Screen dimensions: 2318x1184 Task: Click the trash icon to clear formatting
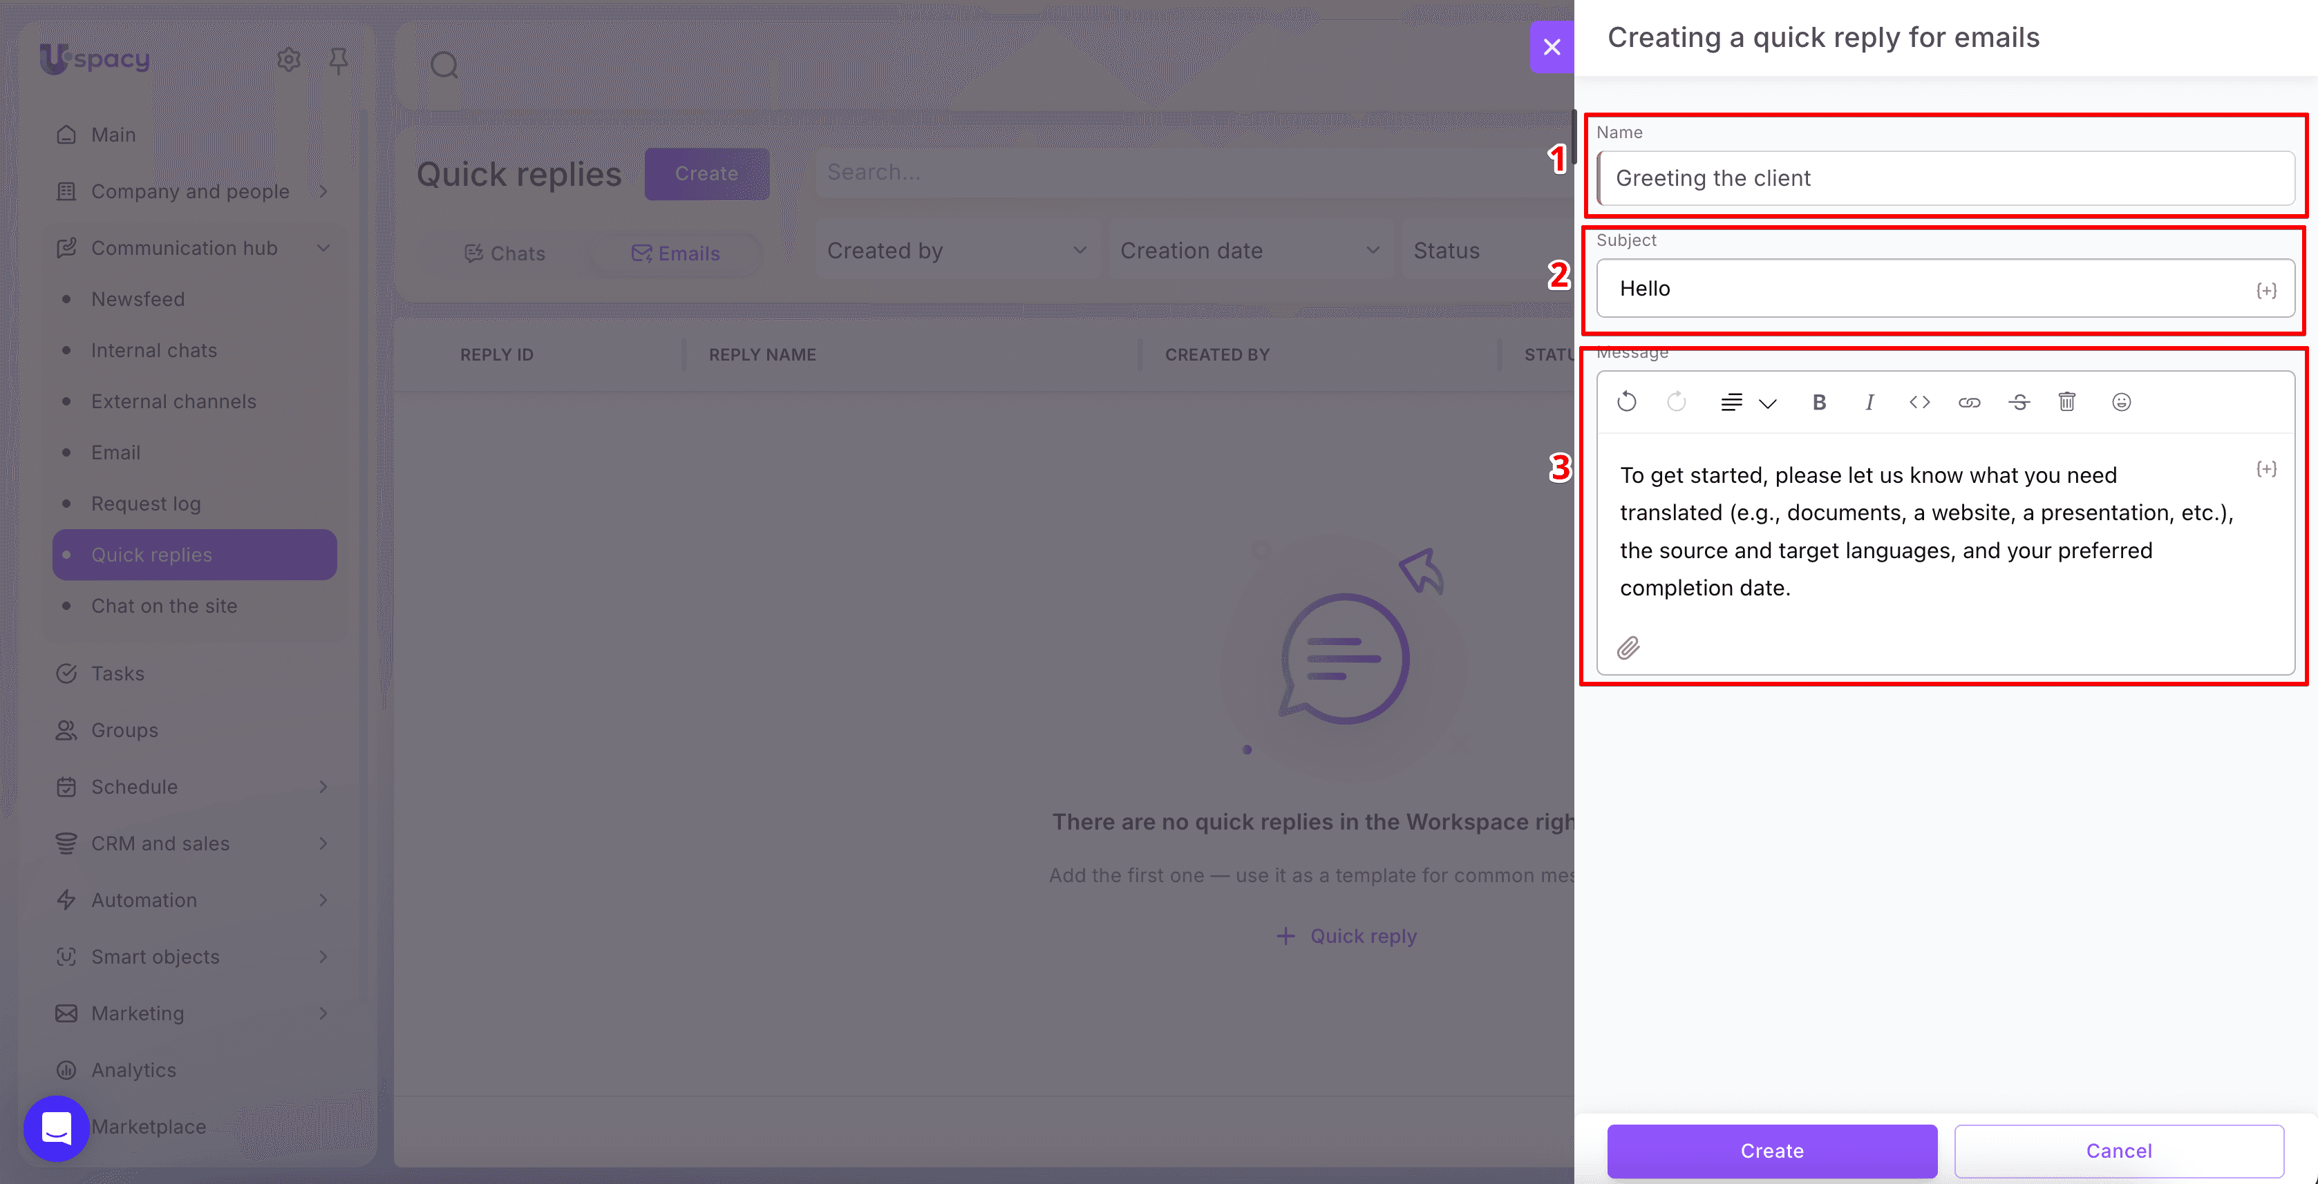coord(2067,401)
